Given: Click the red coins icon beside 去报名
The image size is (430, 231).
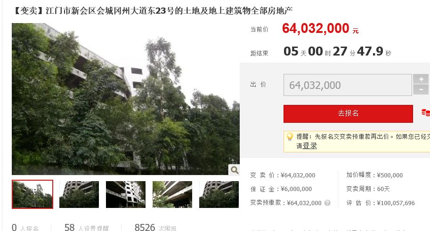Looking at the screenshot, I should tap(426, 112).
